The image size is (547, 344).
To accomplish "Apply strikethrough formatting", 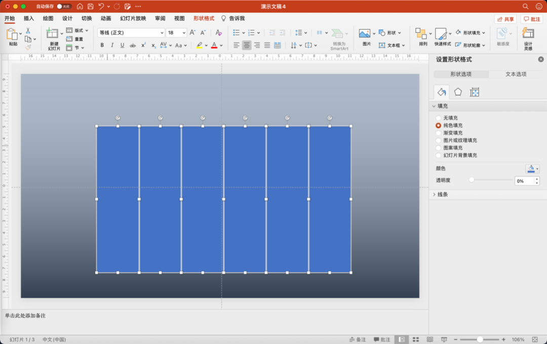I will click(133, 45).
